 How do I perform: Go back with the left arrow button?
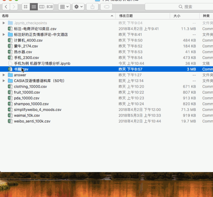[x=6, y=7]
